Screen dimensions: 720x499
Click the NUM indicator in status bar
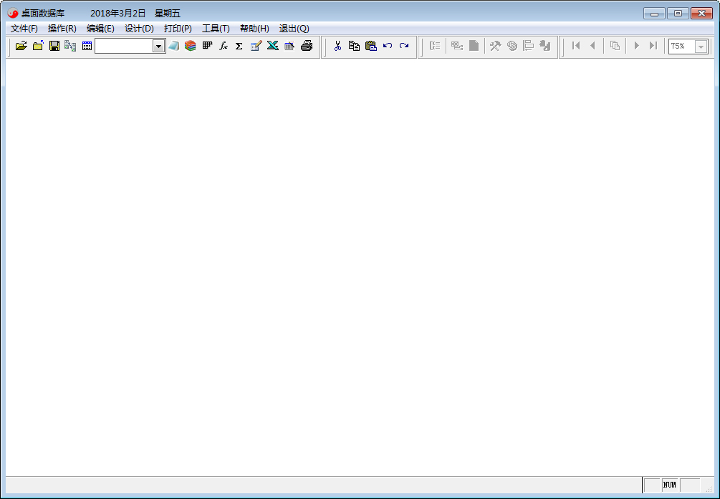coord(670,485)
